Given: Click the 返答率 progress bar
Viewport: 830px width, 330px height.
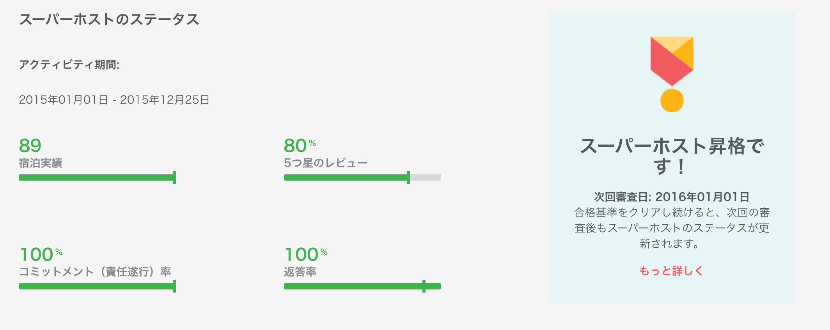Looking at the screenshot, I should (362, 286).
